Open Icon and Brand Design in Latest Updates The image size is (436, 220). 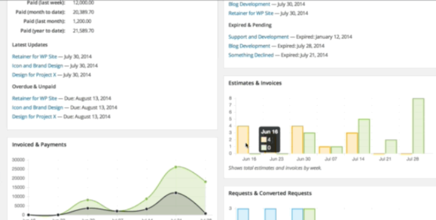click(x=38, y=66)
